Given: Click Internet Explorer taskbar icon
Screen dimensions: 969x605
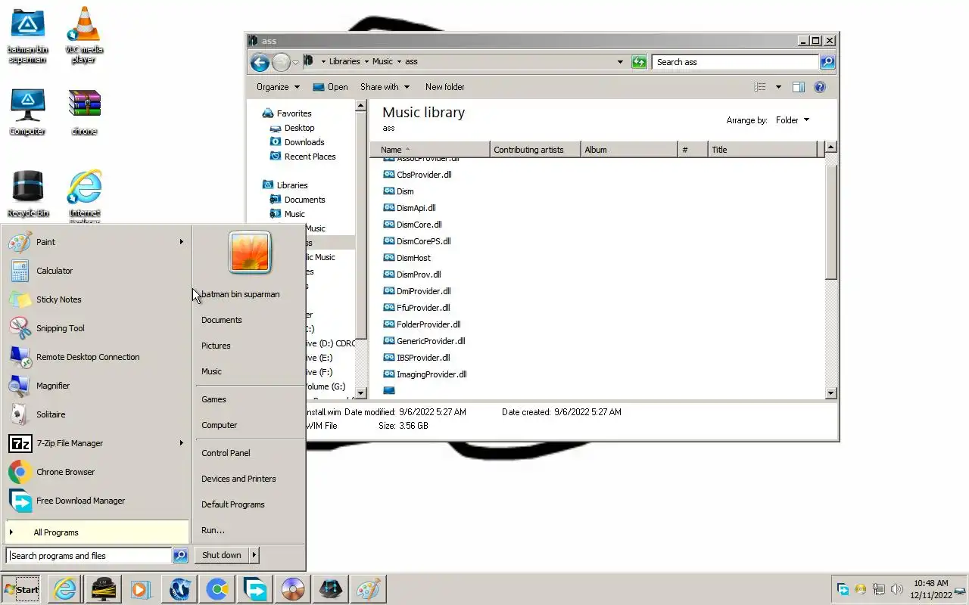Looking at the screenshot, I should pos(65,589).
